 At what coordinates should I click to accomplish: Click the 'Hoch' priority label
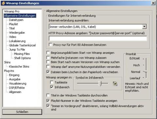pos(136,65)
